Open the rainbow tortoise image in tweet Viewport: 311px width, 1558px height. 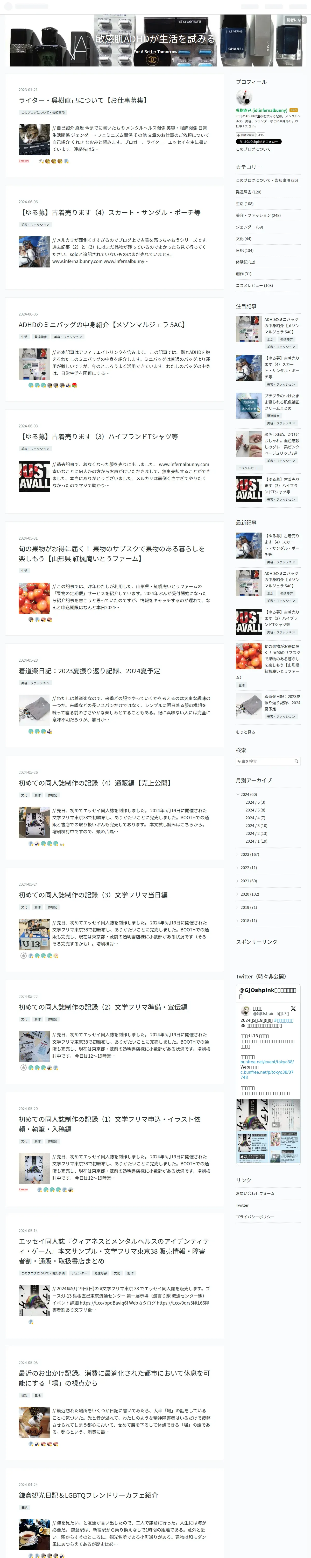(x=252, y=1115)
